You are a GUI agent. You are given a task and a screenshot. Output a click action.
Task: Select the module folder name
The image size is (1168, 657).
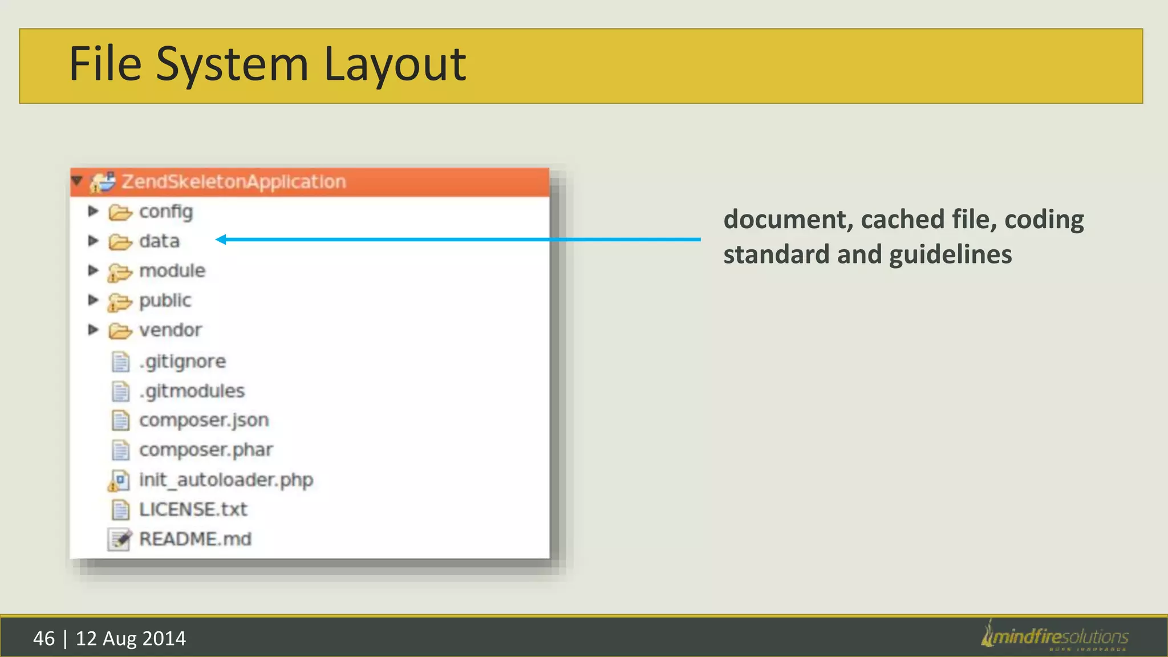tap(172, 270)
